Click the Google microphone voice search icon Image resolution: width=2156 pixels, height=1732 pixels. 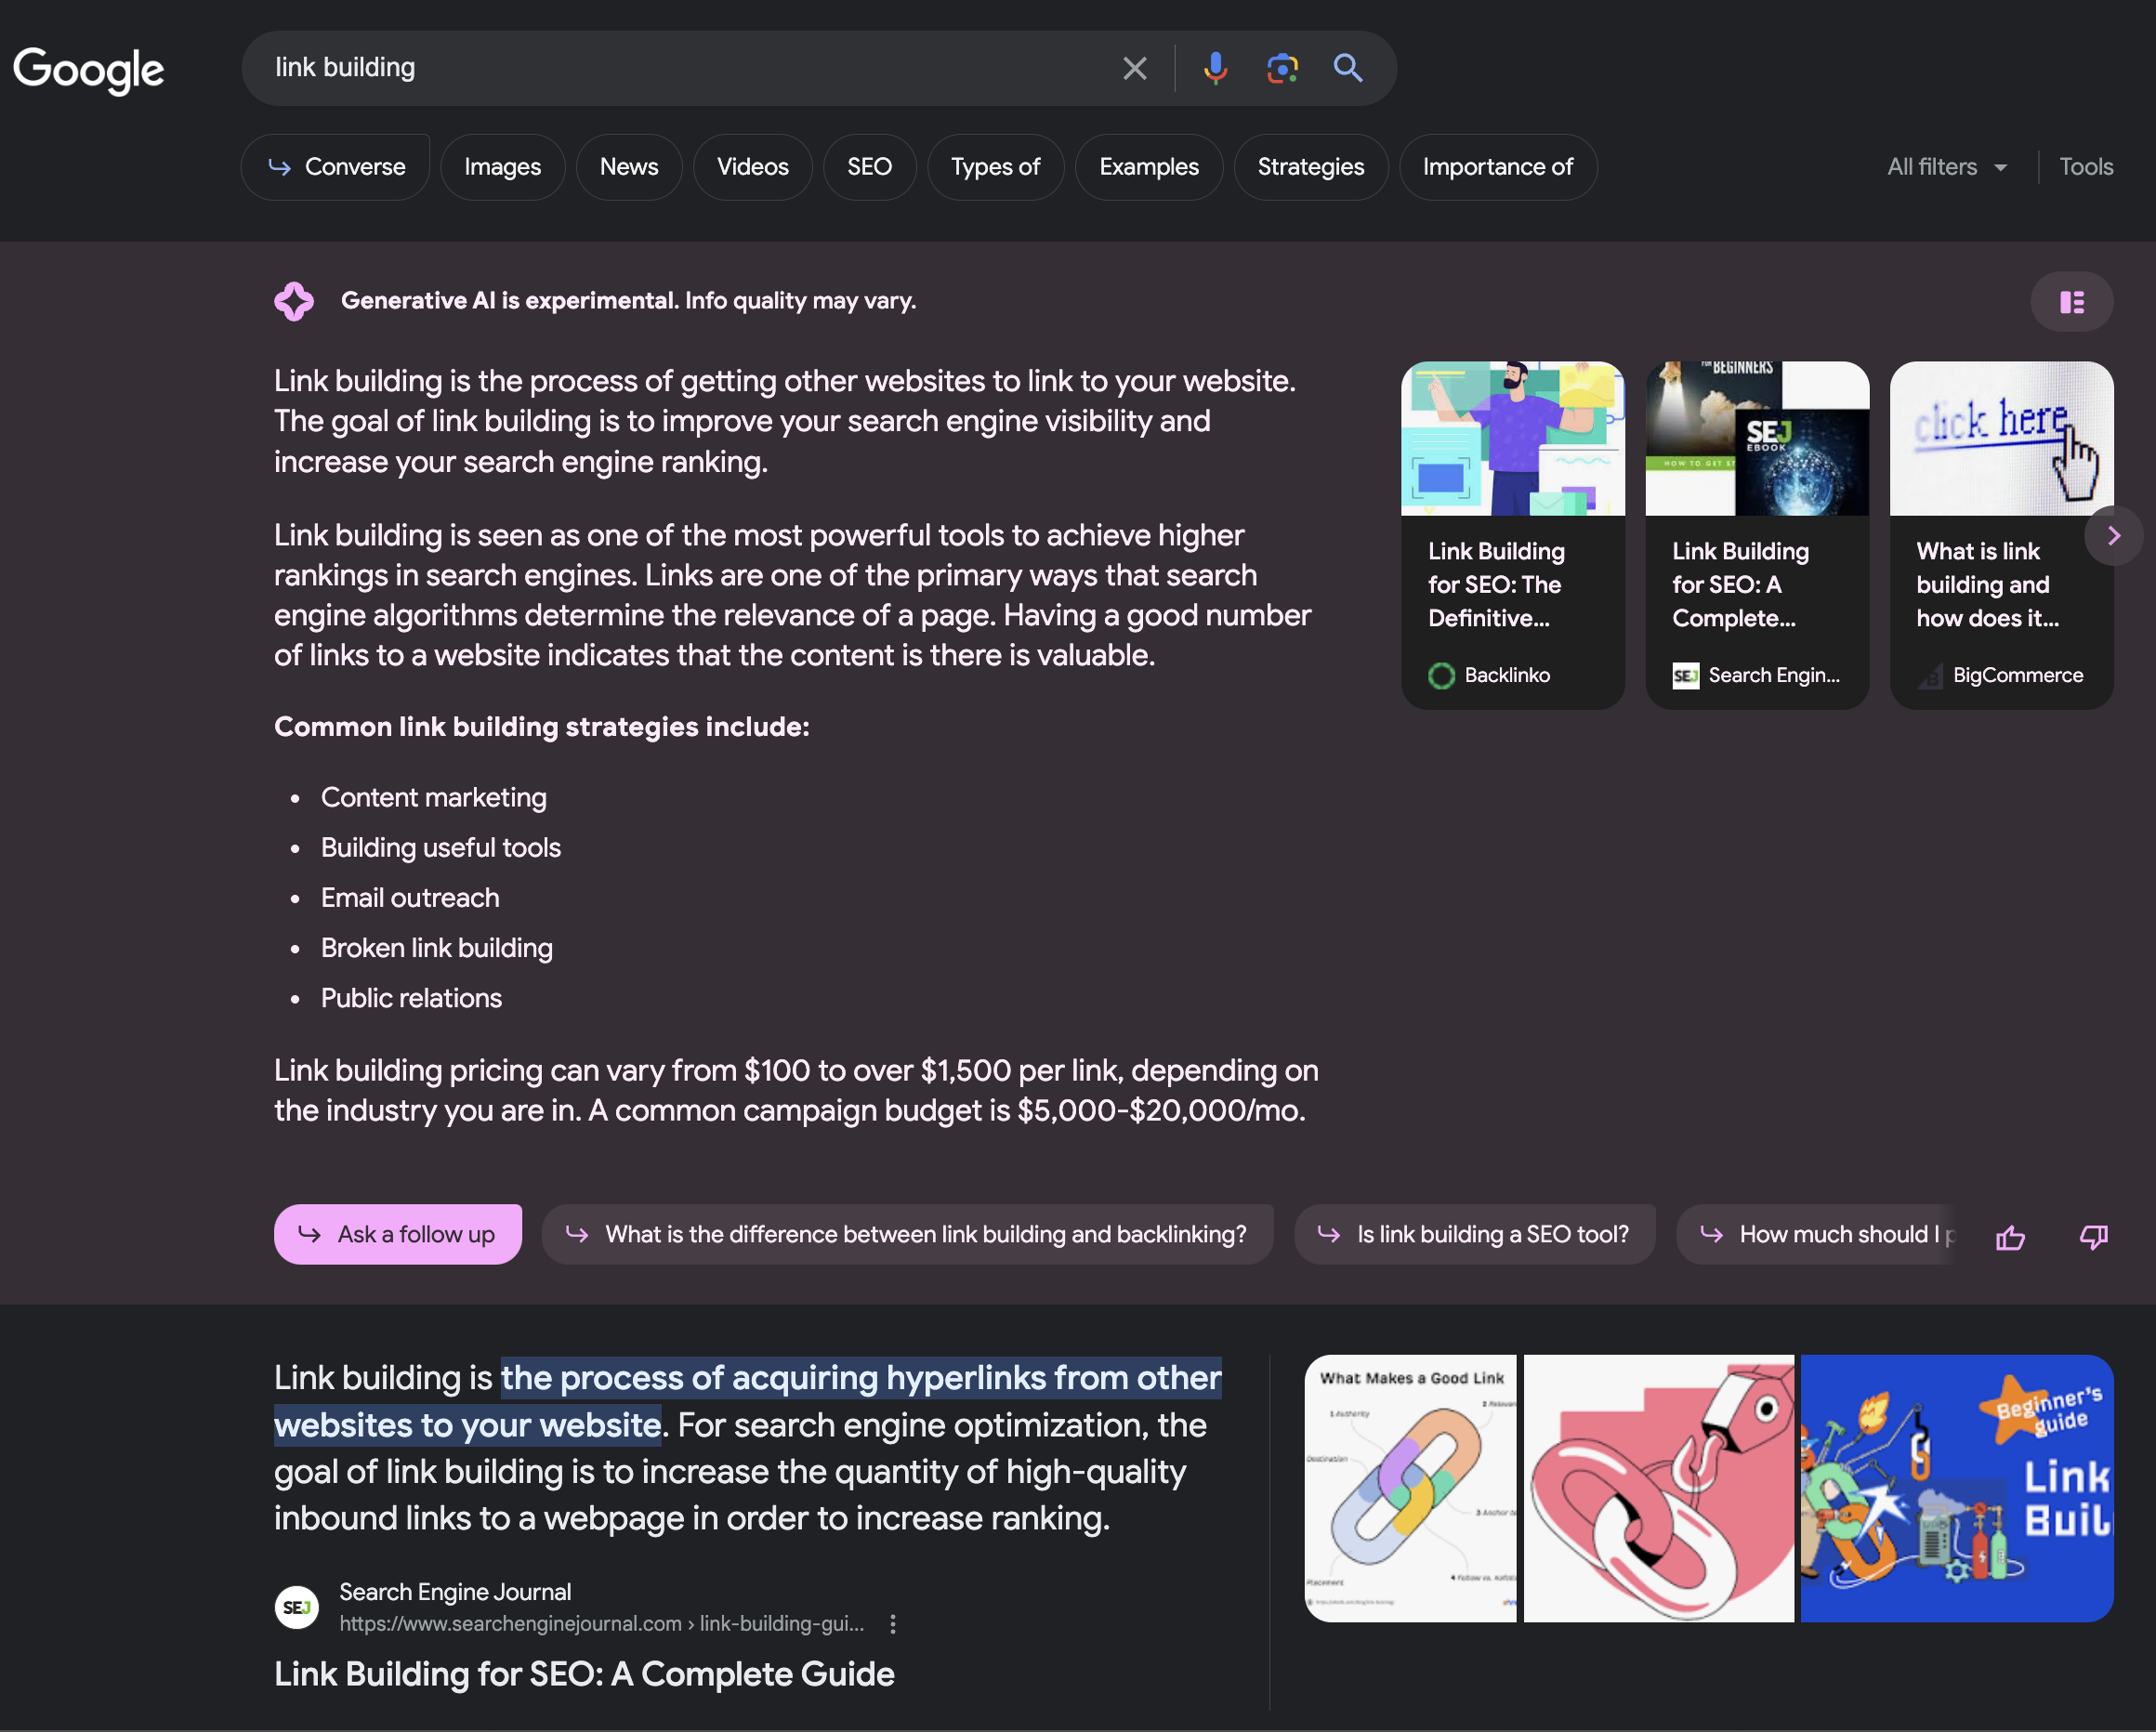pyautogui.click(x=1216, y=67)
